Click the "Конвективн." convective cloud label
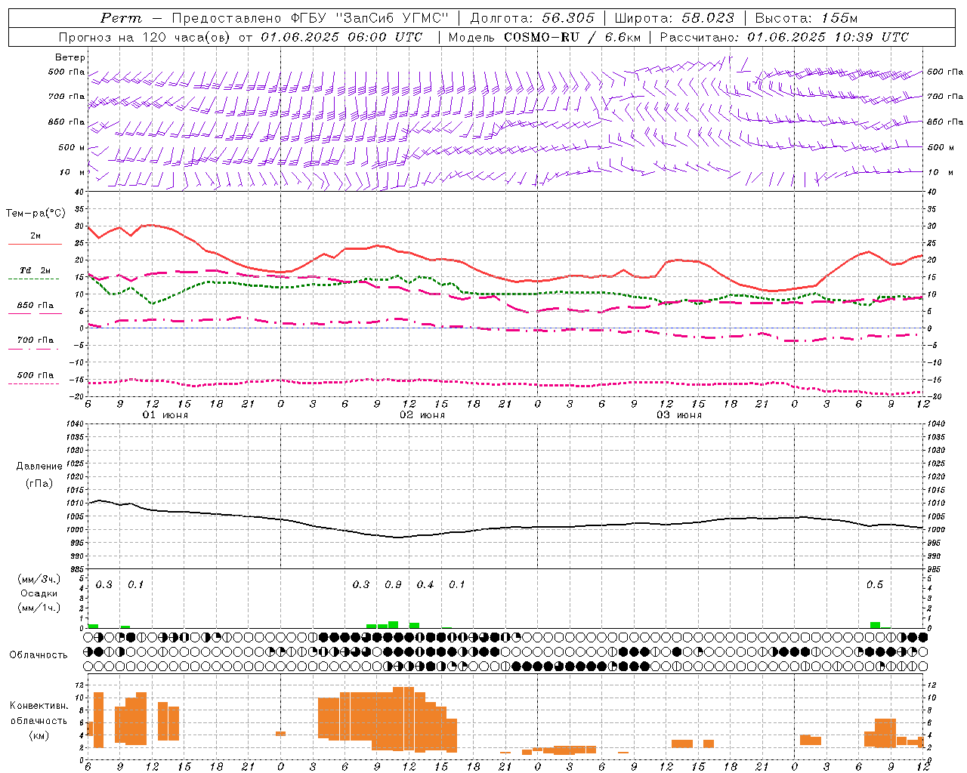 coord(39,706)
